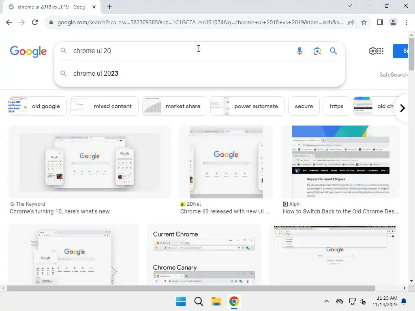Image resolution: width=415 pixels, height=311 pixels.
Task: Click the browser forward arrow
Action: pyautogui.click(x=22, y=23)
